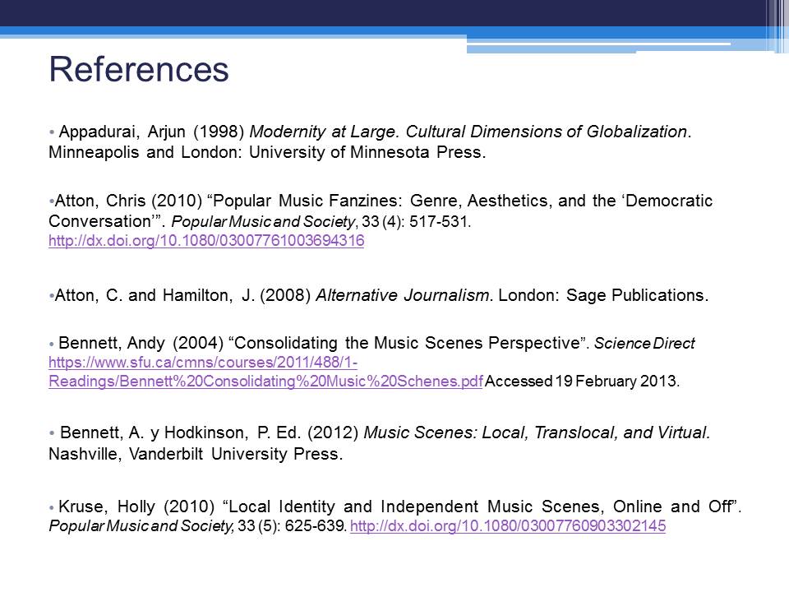Click the italic title Modernity at Large
789x592 pixels.
pyautogui.click(x=331, y=132)
